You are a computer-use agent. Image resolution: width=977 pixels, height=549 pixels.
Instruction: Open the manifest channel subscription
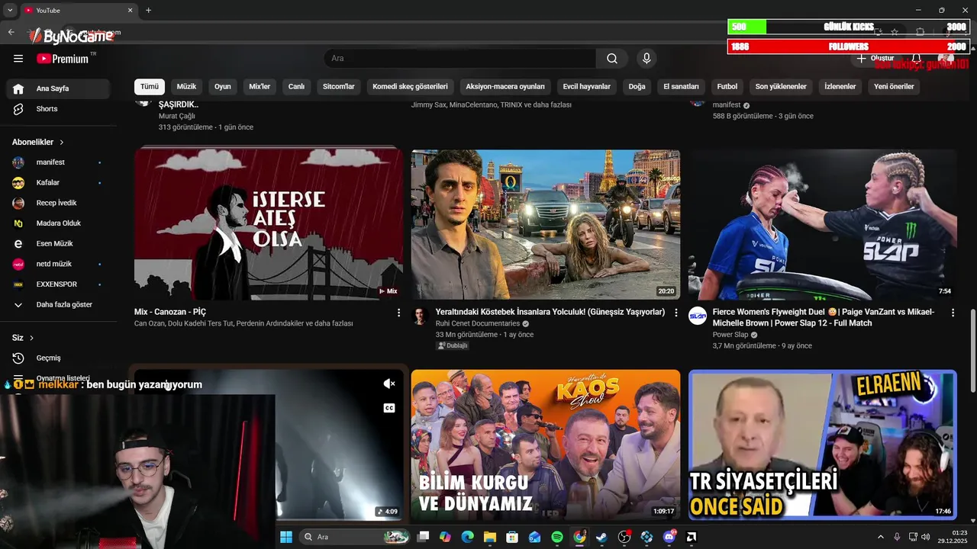coord(58,162)
